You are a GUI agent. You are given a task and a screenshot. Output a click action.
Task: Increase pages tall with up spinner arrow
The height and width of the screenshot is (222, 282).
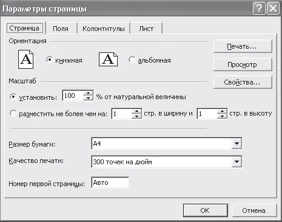tap(222, 111)
